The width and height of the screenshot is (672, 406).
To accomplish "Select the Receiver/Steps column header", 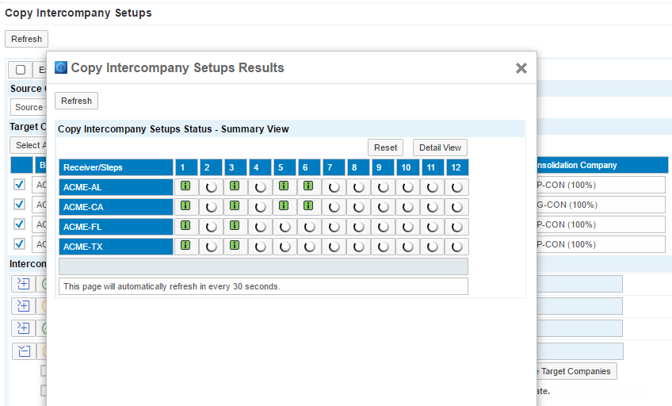I will pos(116,167).
